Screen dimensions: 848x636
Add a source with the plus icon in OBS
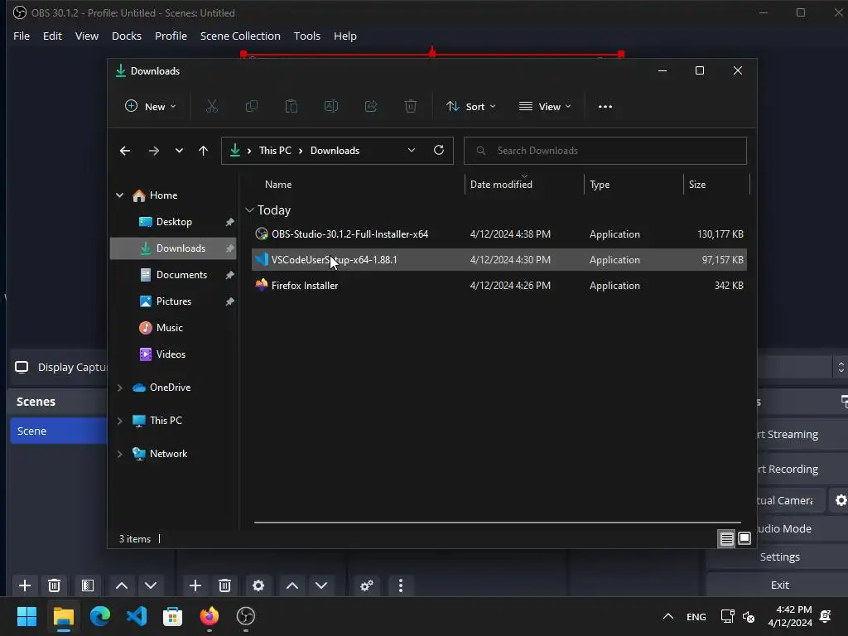(x=195, y=585)
